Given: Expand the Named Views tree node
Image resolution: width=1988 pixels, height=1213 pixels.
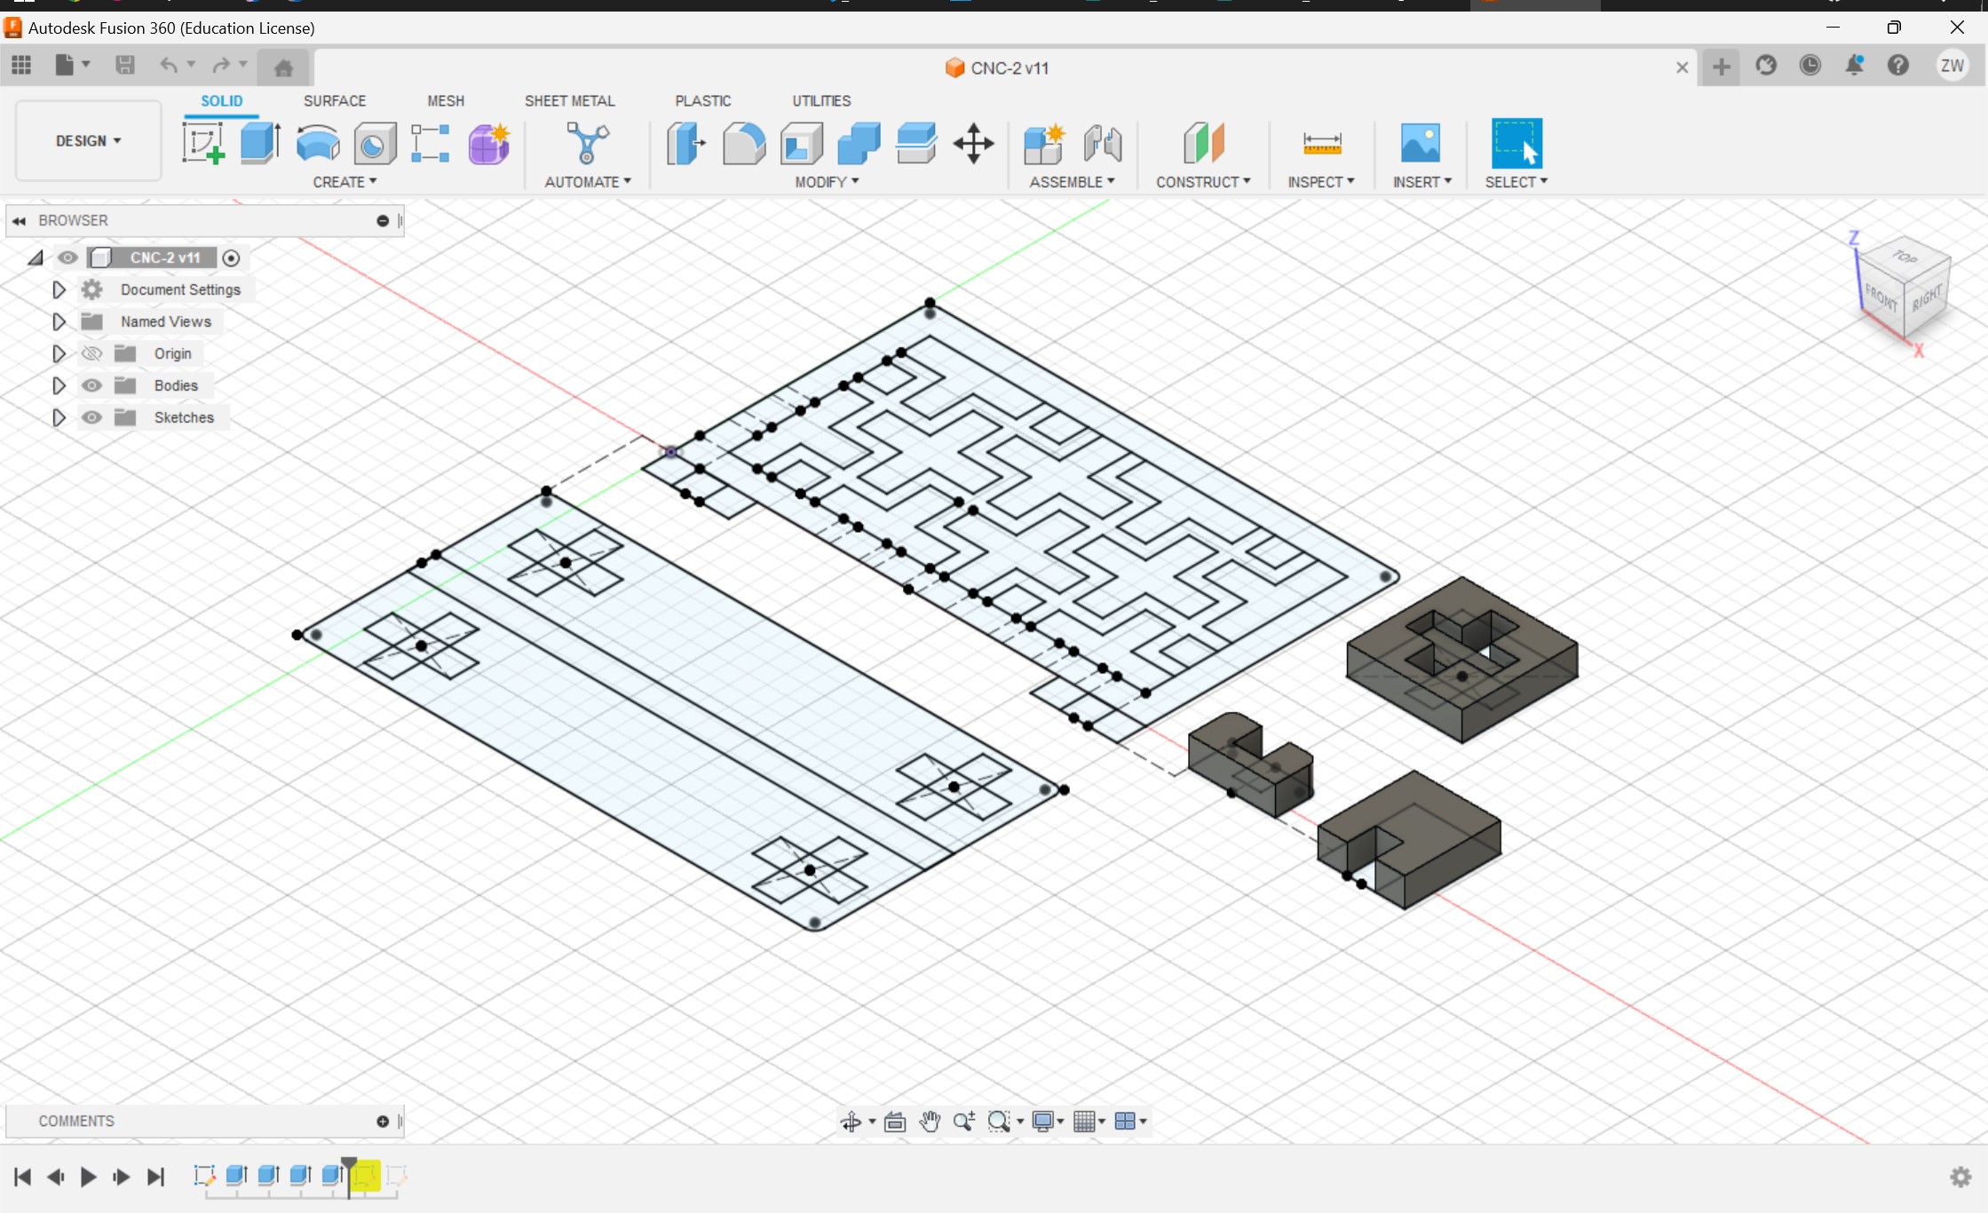Looking at the screenshot, I should [x=59, y=321].
